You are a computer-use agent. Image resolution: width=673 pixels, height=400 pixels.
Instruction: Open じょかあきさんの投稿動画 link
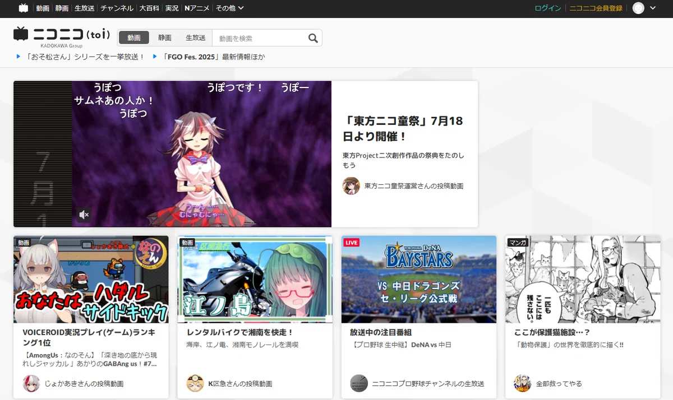tap(84, 384)
